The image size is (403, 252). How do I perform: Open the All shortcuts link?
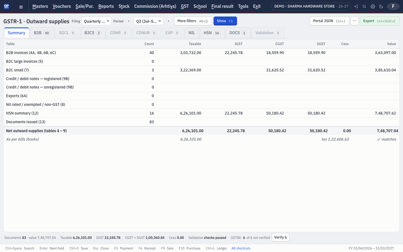[241, 248]
